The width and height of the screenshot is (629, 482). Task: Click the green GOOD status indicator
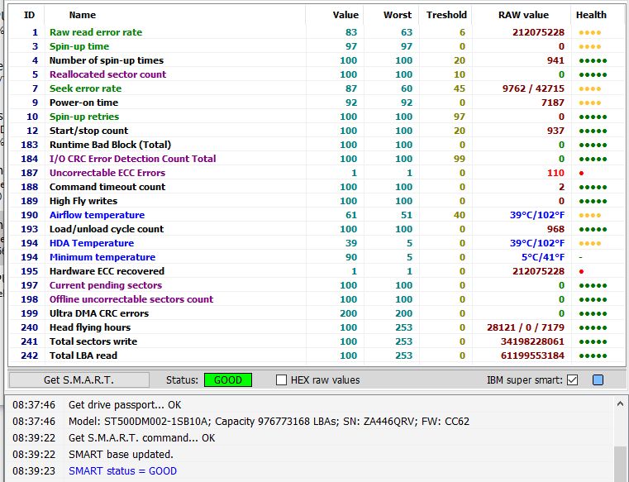pyautogui.click(x=228, y=379)
